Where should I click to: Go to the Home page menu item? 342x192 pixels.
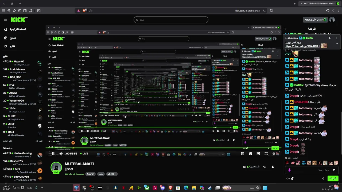point(15,29)
